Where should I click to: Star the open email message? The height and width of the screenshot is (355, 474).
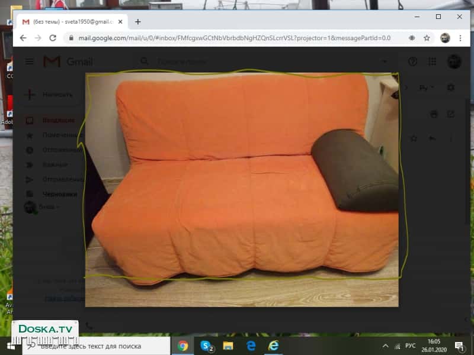(414, 138)
